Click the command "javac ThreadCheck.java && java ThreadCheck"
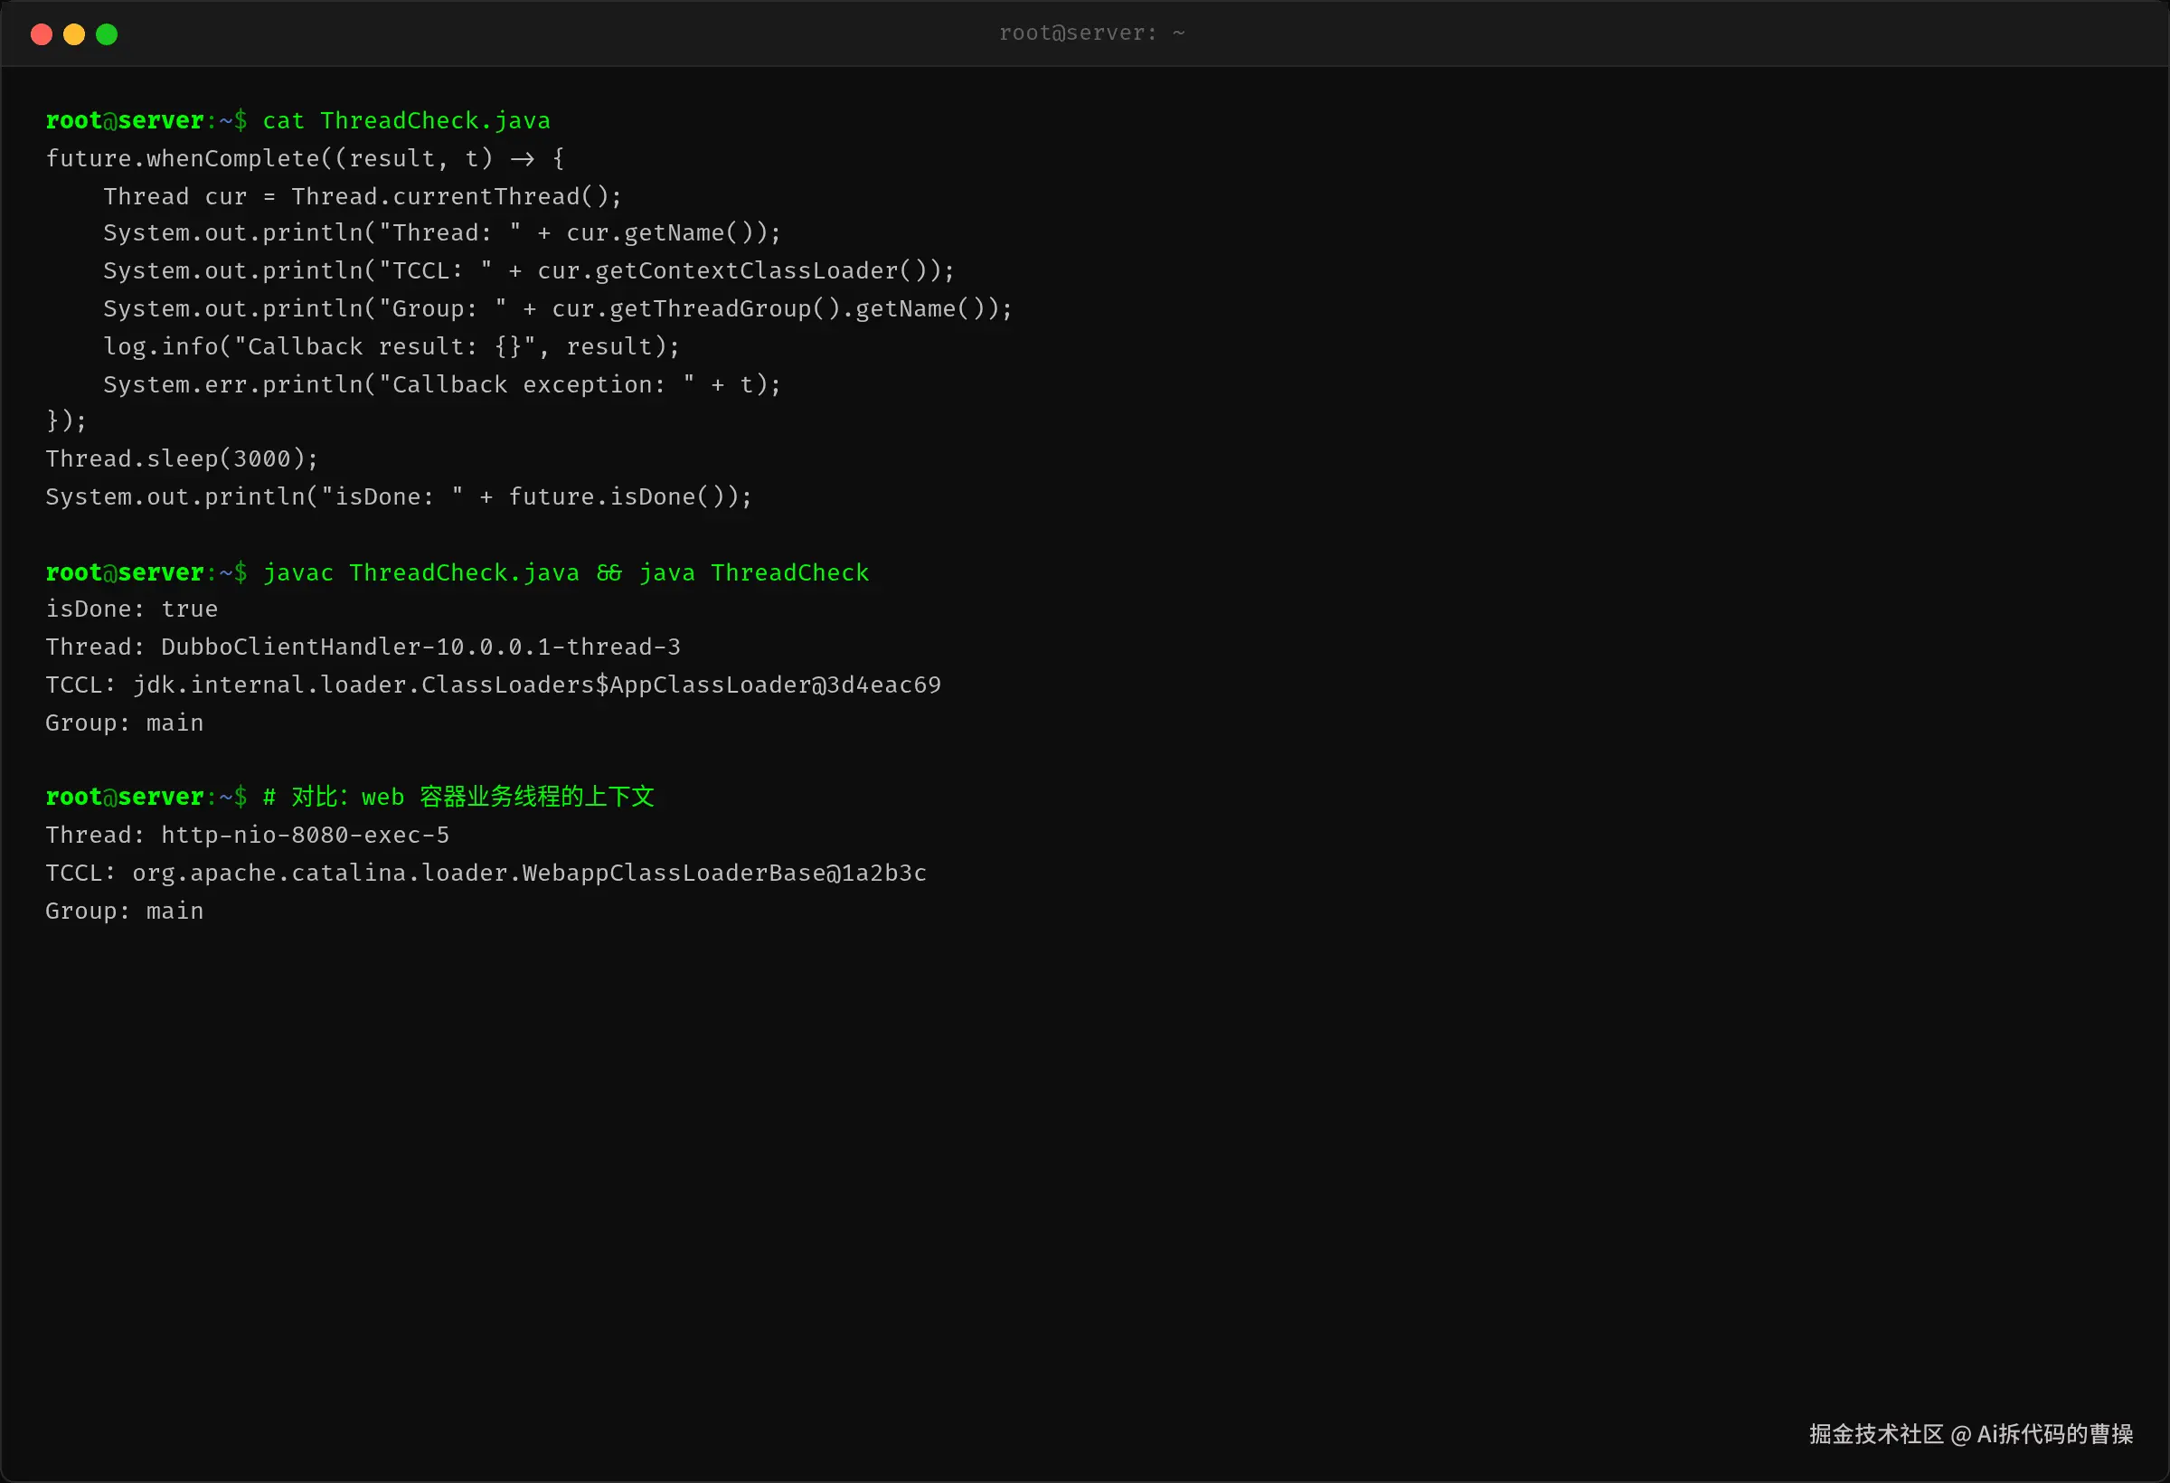Viewport: 2170px width, 1483px height. coord(566,572)
